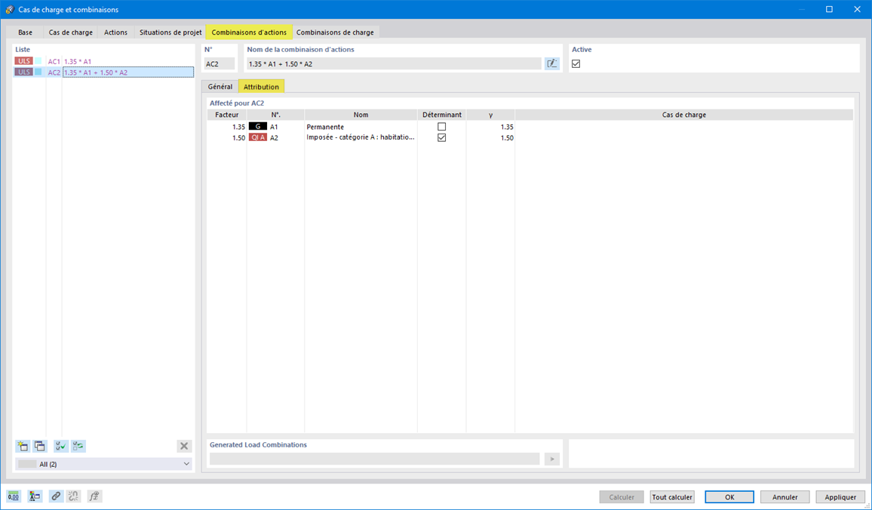Click the edit name icon beside combination name
872x510 pixels.
pos(551,64)
